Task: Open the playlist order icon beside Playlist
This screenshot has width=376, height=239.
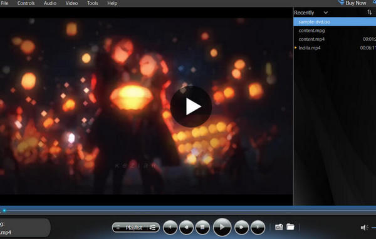Action: 153,228
